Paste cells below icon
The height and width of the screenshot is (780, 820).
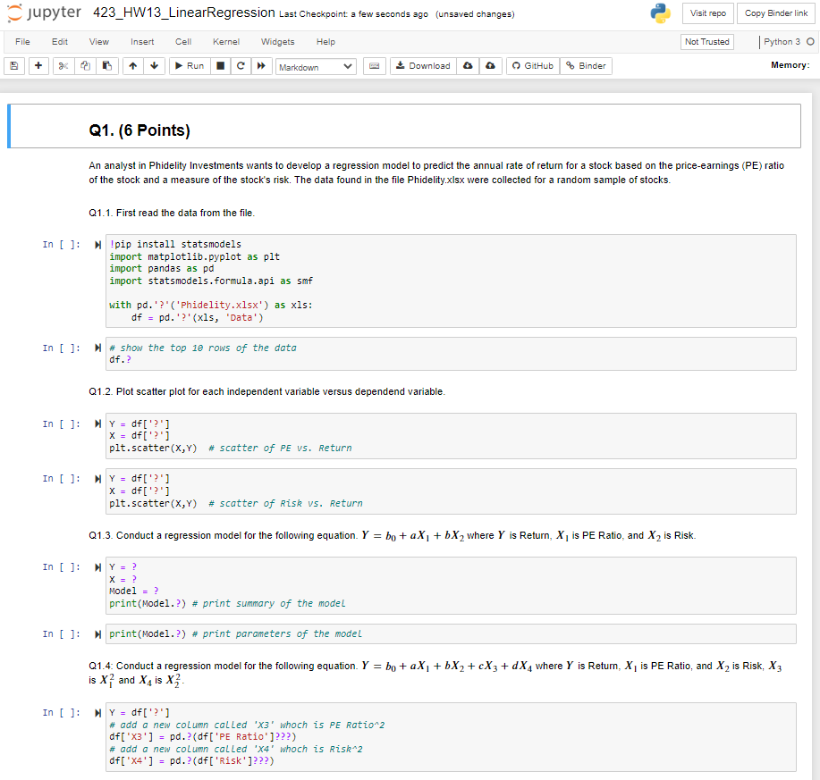107,66
